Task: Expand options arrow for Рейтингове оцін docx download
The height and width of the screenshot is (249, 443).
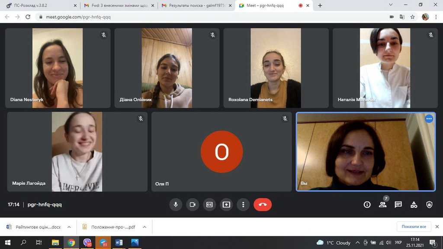Action: (69, 227)
